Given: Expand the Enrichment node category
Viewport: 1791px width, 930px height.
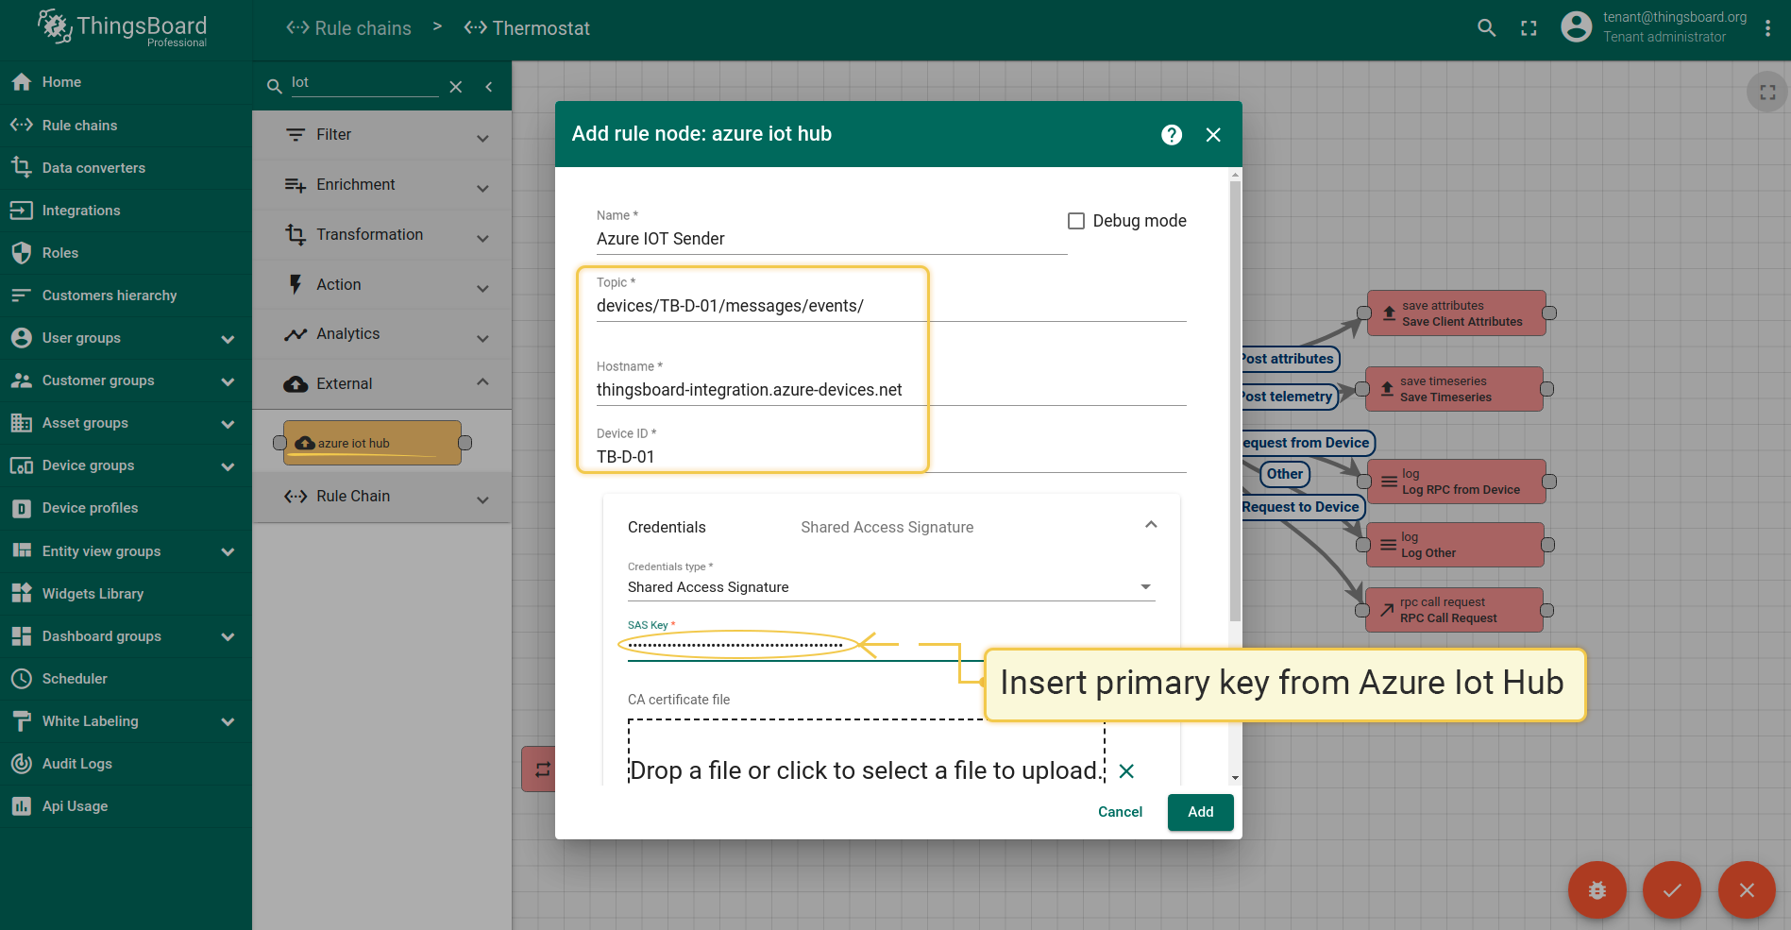Looking at the screenshot, I should click(x=382, y=185).
